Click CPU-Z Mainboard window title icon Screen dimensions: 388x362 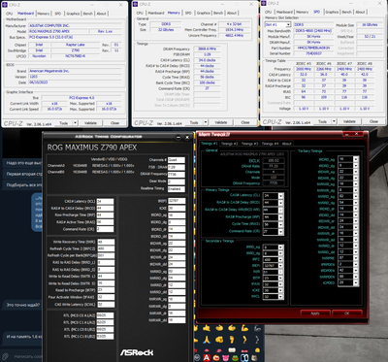pos(5,5)
